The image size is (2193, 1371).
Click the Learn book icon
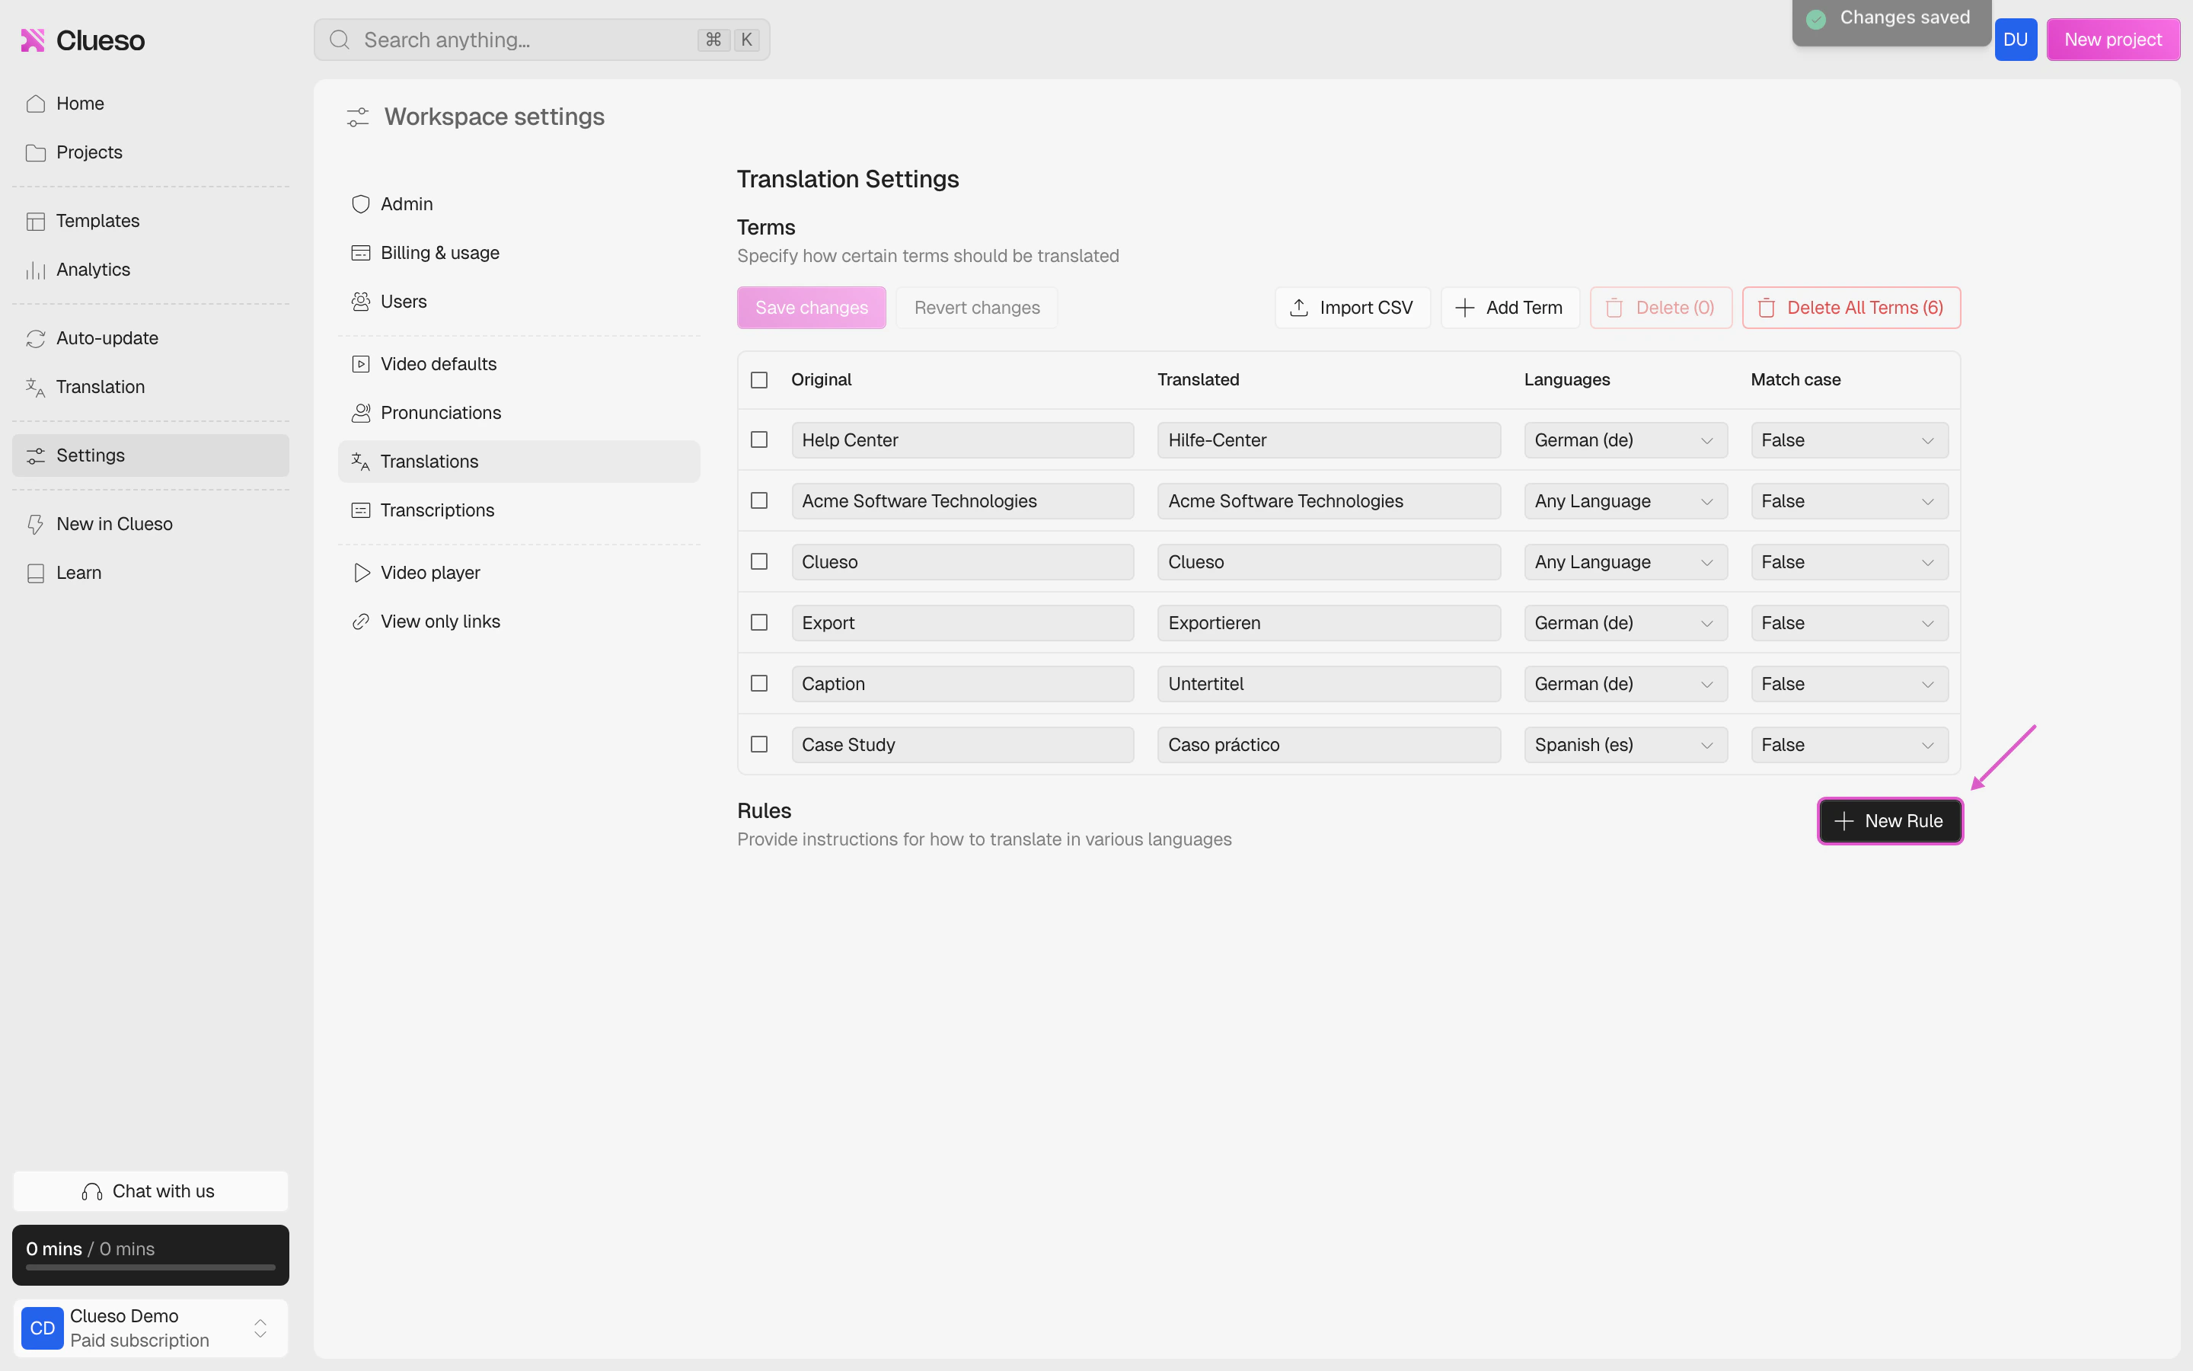(x=35, y=573)
